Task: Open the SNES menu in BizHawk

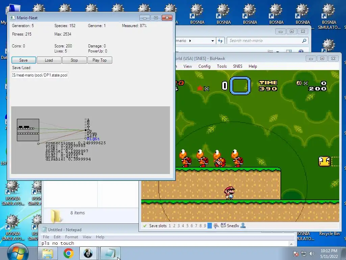Action: click(238, 66)
